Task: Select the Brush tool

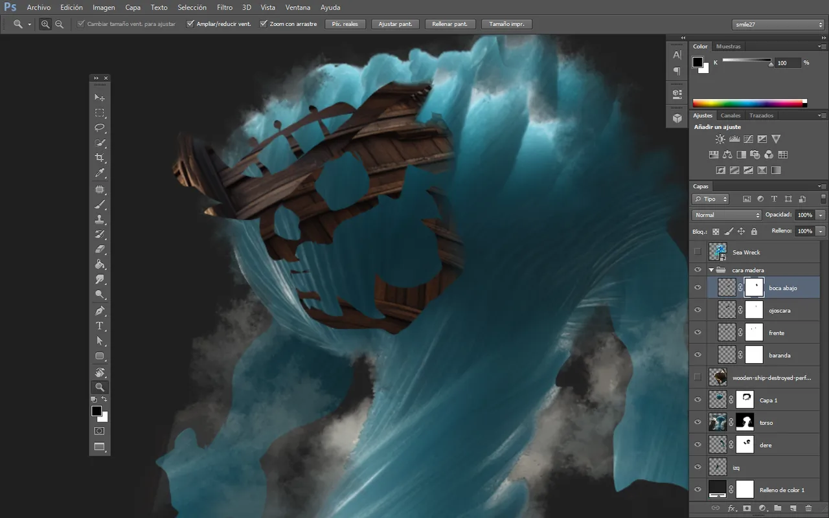Action: tap(99, 205)
